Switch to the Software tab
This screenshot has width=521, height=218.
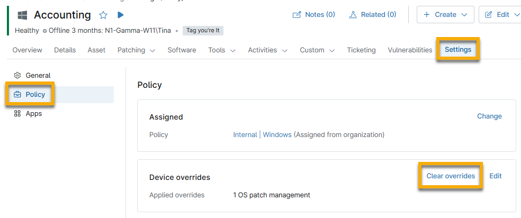point(182,50)
